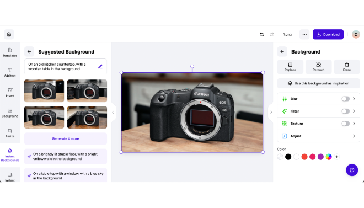Image resolution: width=364 pixels, height=208 pixels.
Task: Undo the last action
Action: point(262,34)
